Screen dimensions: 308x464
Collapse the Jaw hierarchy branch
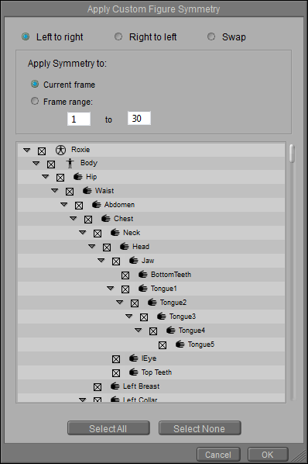click(101, 261)
